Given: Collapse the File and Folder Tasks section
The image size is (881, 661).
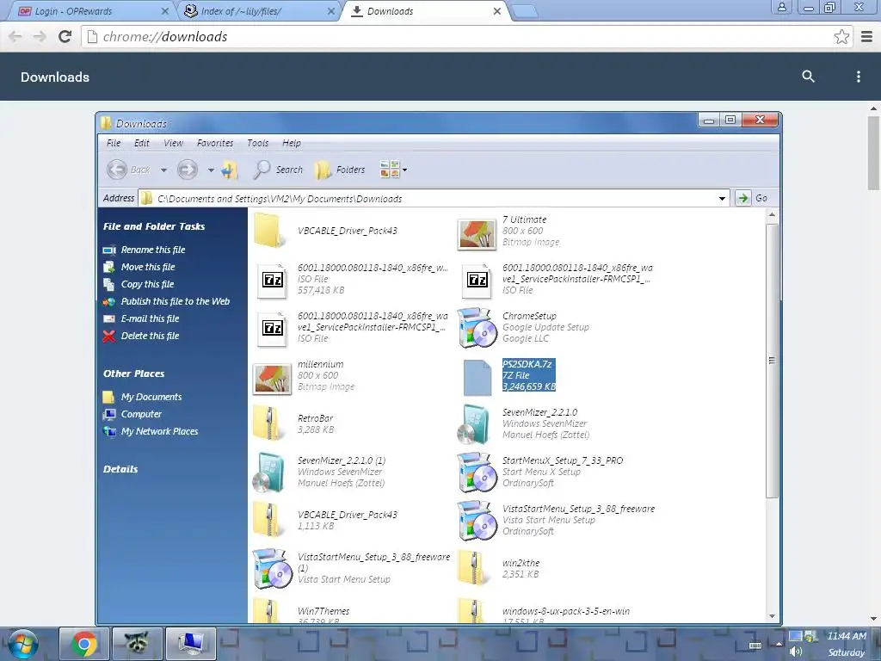Looking at the screenshot, I should pos(154,226).
